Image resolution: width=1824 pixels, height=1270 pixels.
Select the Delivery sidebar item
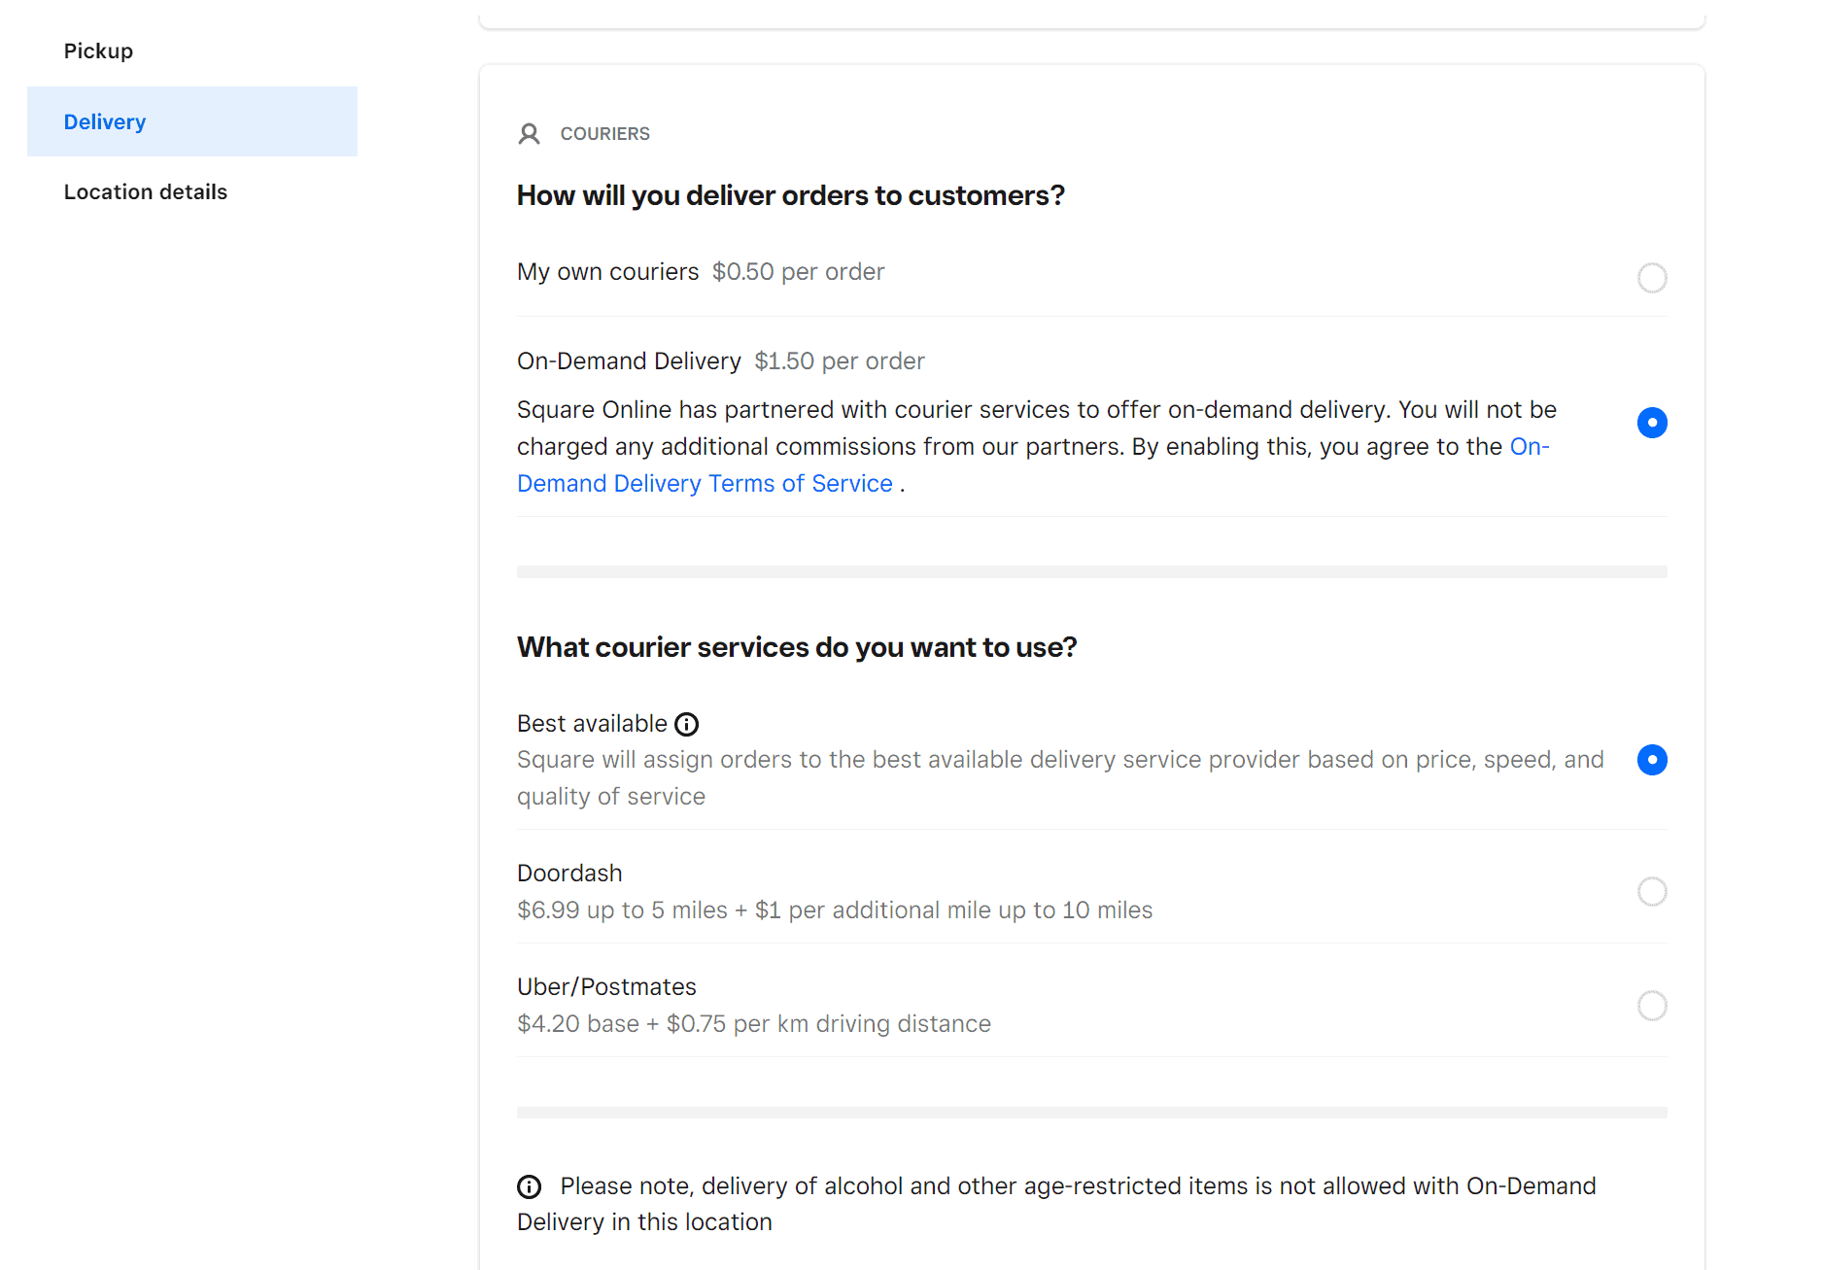[x=192, y=121]
